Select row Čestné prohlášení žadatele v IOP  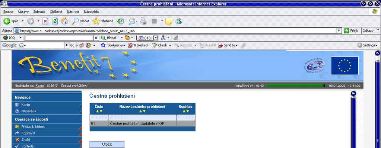click(x=142, y=124)
